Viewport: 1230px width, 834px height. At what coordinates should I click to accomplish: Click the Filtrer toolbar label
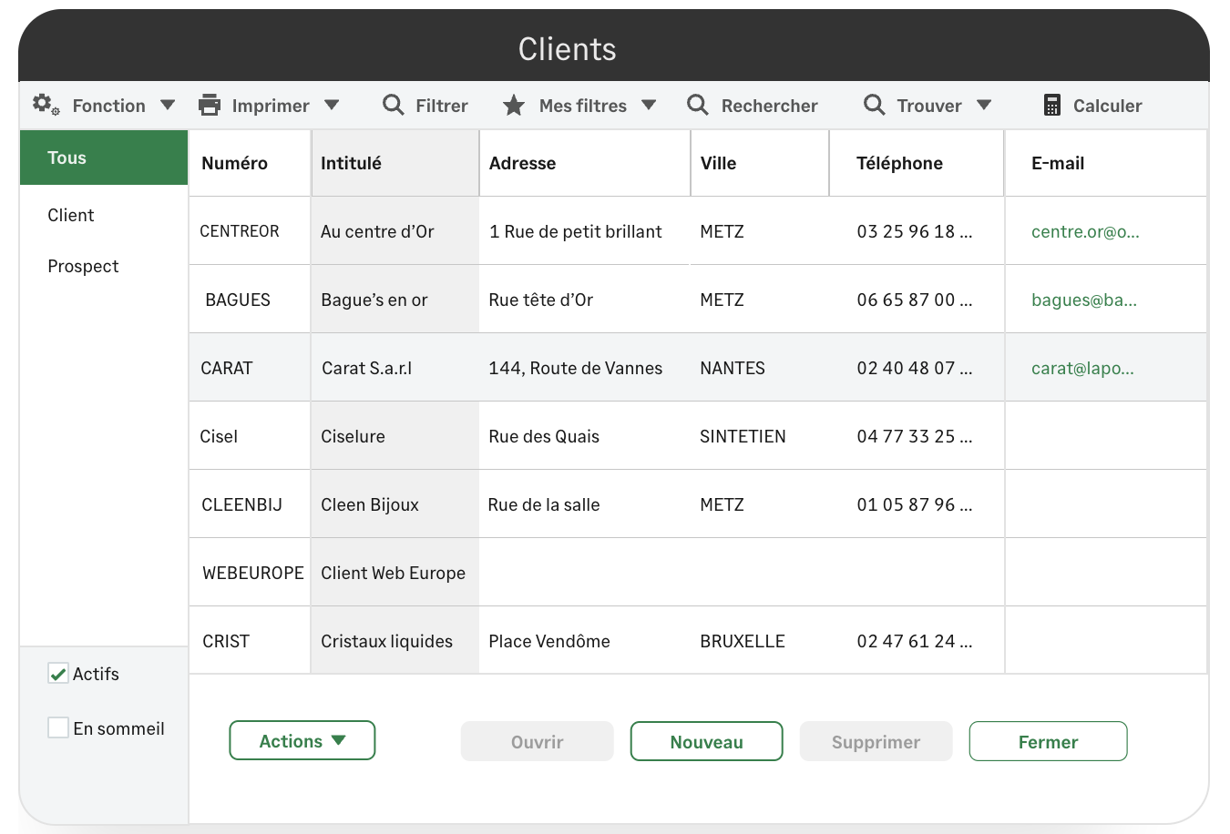pyautogui.click(x=442, y=106)
